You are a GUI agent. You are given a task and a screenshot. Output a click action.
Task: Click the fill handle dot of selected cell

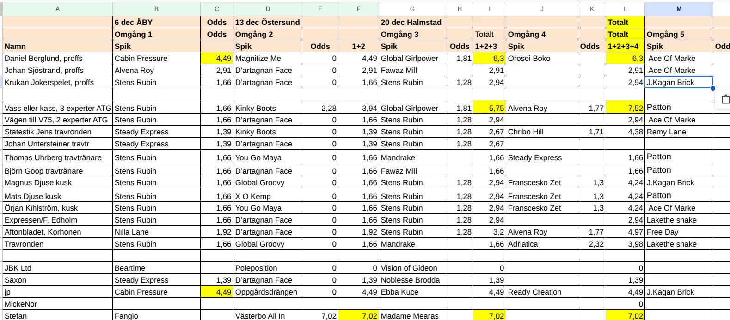(x=713, y=88)
